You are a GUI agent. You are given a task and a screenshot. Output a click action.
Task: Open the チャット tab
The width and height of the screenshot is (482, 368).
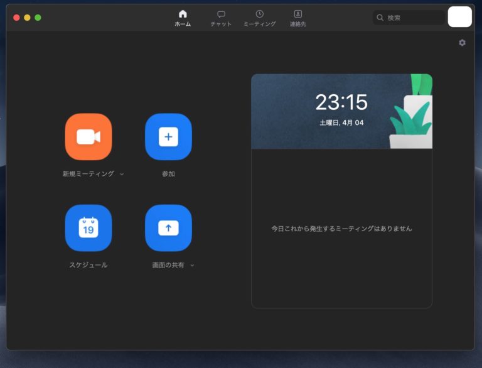click(x=221, y=18)
